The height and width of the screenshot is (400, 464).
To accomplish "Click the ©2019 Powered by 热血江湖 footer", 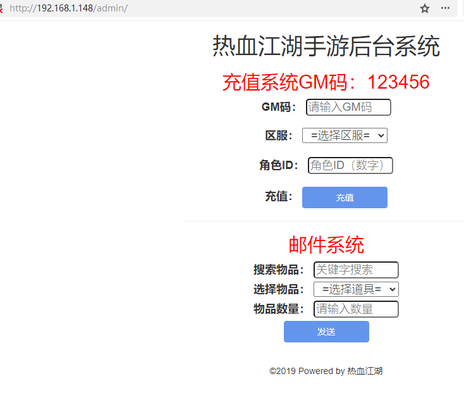I will pos(326,371).
